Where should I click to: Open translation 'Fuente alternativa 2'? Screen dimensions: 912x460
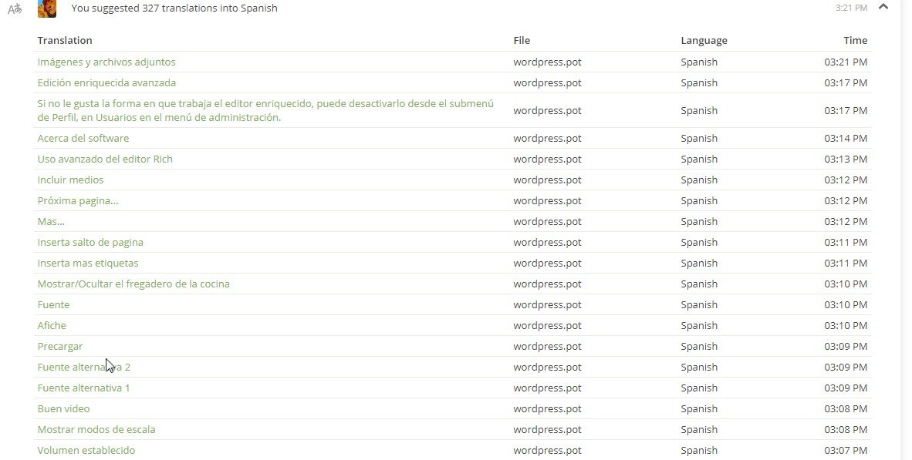(x=84, y=367)
